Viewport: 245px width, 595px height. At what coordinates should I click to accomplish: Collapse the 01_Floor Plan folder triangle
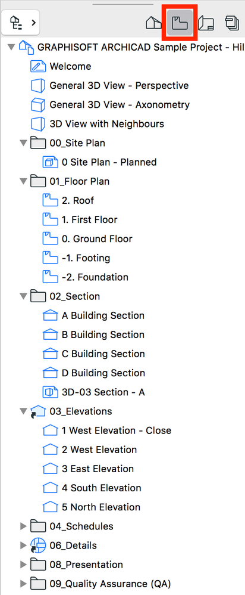coord(23,181)
